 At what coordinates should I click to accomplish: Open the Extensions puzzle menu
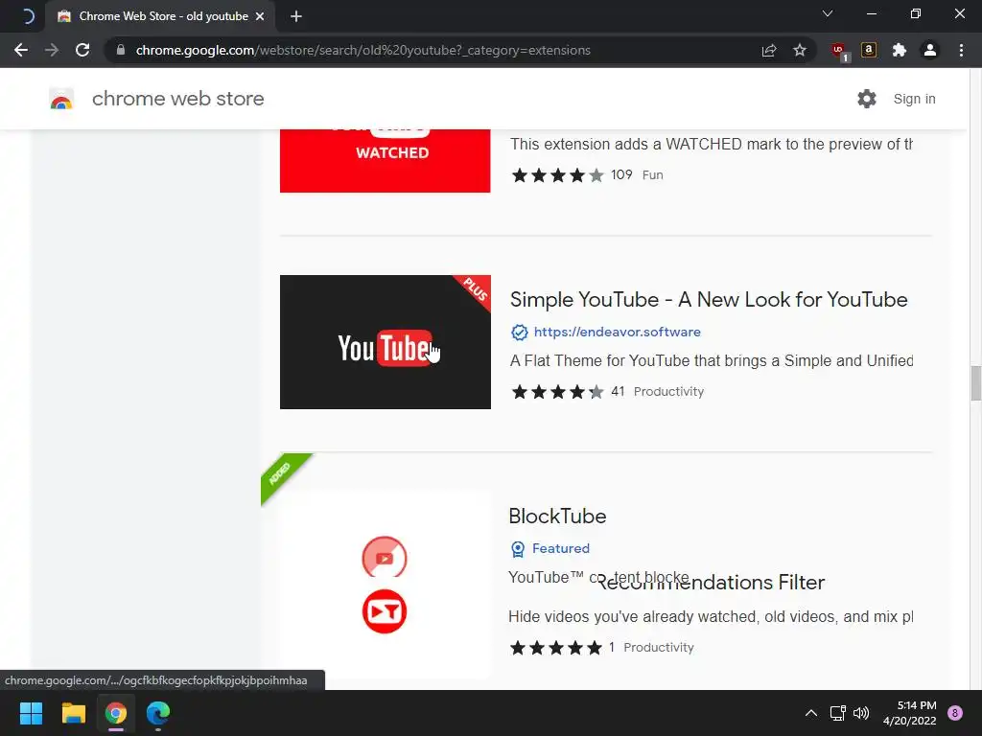pyautogui.click(x=900, y=50)
